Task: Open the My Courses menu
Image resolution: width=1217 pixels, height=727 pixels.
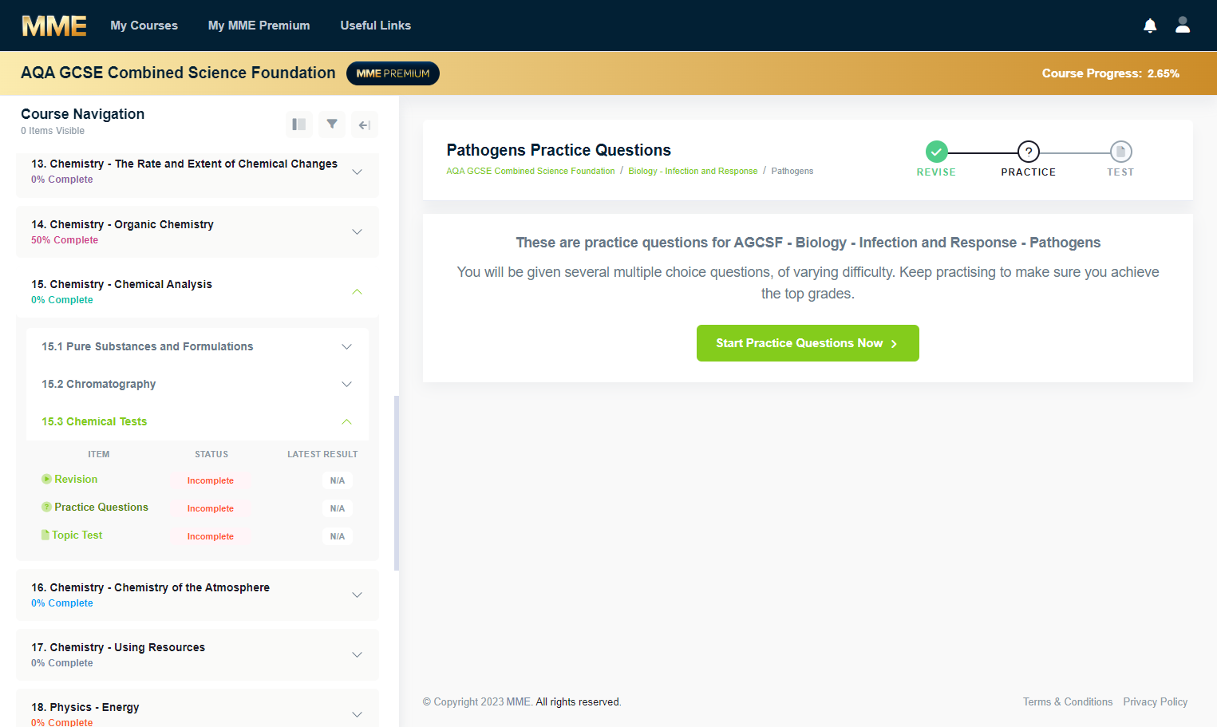Action: (x=144, y=26)
